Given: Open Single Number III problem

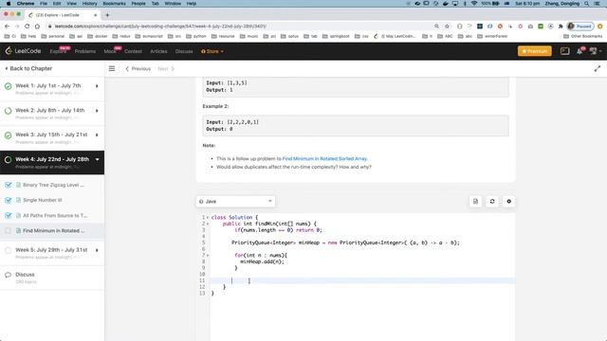Looking at the screenshot, I should click(42, 200).
